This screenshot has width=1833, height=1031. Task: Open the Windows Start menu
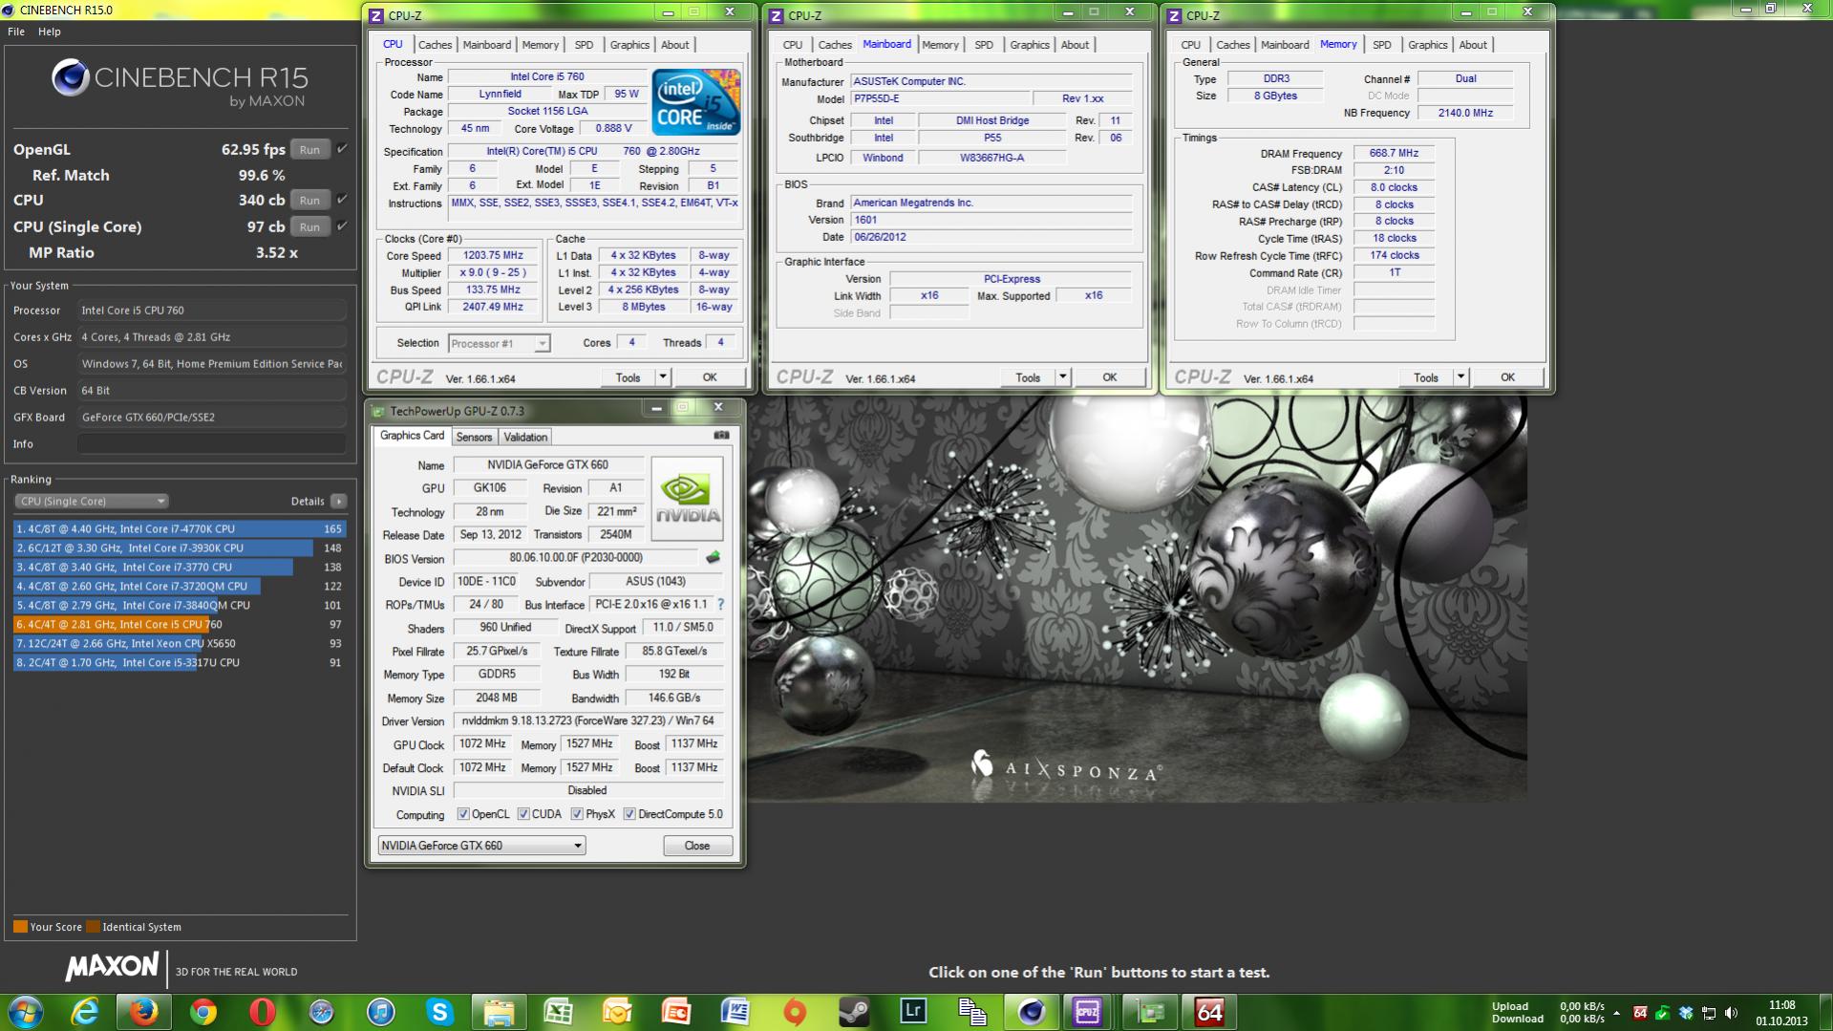[x=26, y=1012]
